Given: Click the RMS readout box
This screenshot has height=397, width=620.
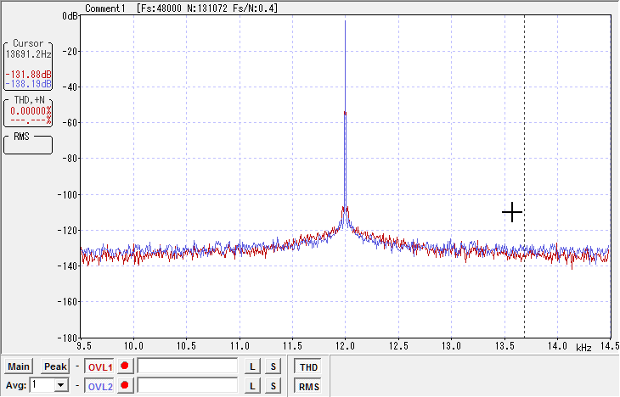Looking at the screenshot, I should tap(28, 144).
